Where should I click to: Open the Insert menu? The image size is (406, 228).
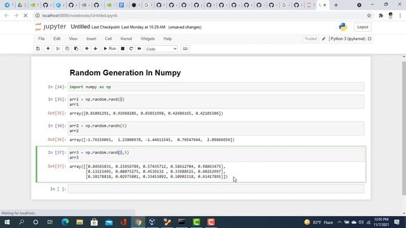point(91,39)
